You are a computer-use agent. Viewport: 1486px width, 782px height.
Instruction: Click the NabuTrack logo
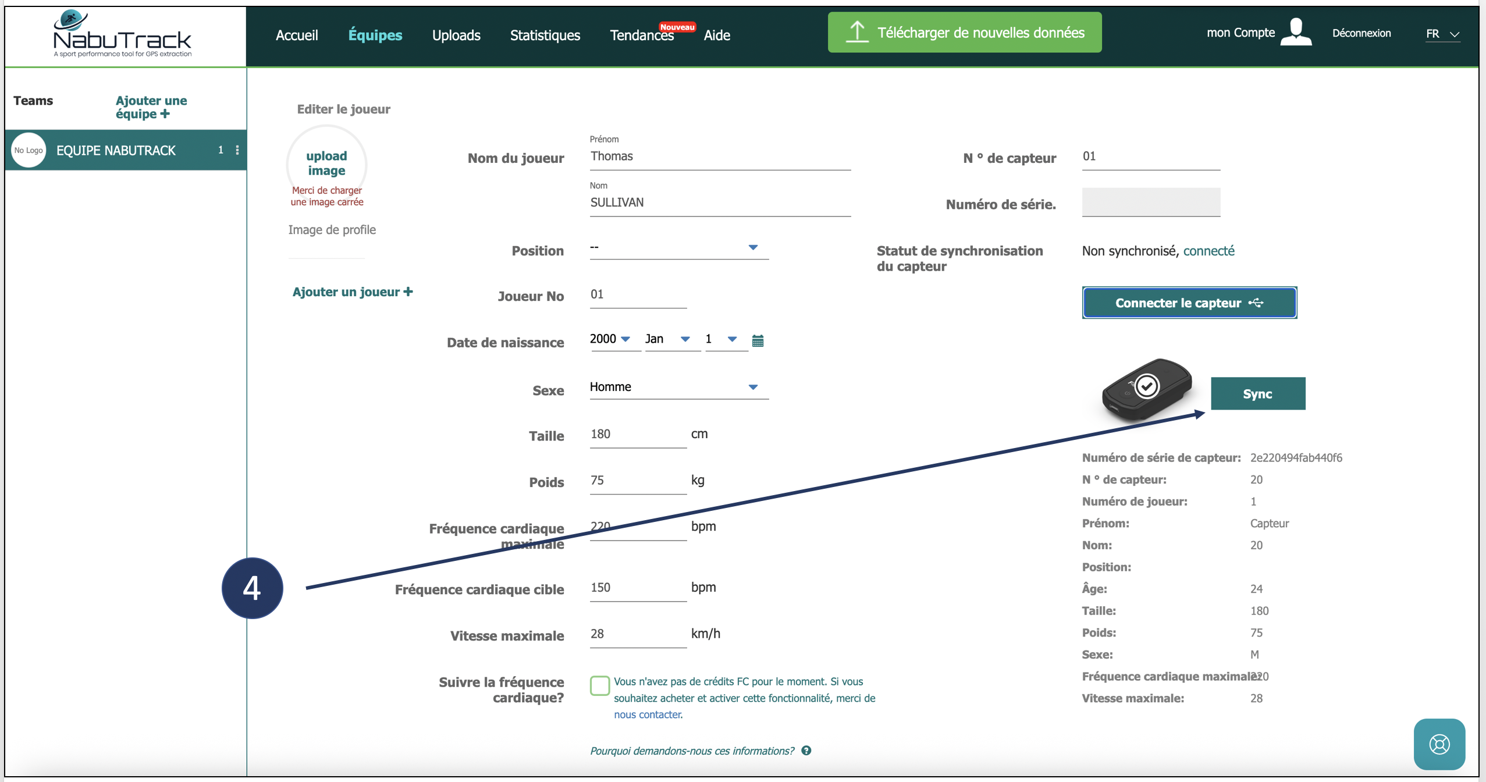click(122, 35)
